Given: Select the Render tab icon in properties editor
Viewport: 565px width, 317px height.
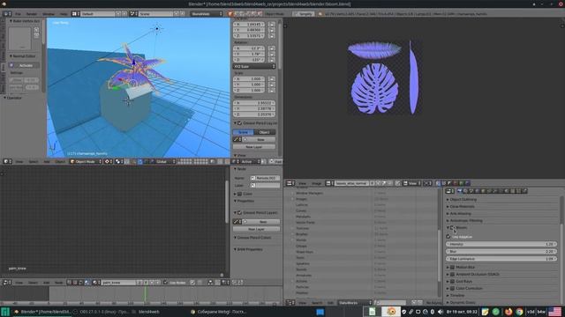Looking at the screenshot, I should click(459, 191).
